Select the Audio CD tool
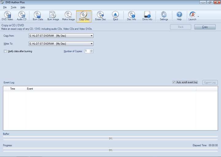The height and width of the screenshot is (157, 221). pyautogui.click(x=21, y=16)
